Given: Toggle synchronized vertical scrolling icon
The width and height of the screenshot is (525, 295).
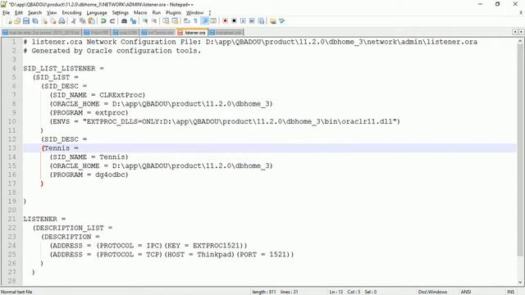Looking at the screenshot, I should click(x=166, y=21).
